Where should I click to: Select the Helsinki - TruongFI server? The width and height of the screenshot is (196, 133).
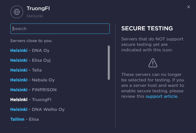click(31, 100)
